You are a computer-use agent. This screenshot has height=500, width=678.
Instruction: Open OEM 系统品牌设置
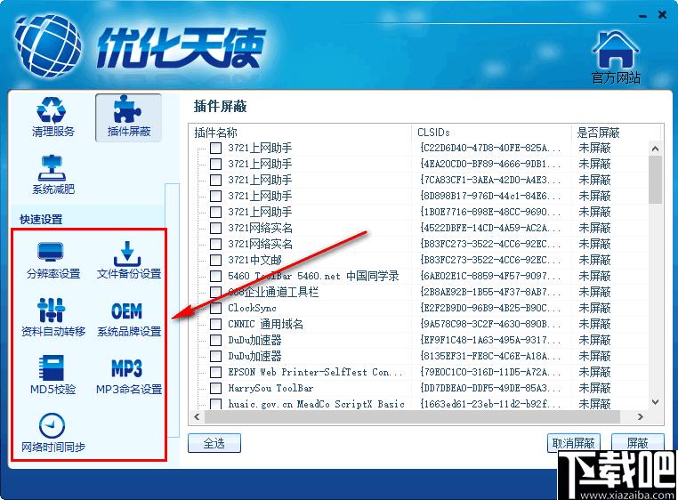pos(128,319)
